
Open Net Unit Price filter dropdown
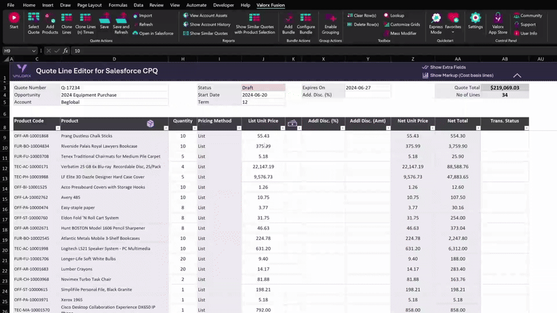[432, 128]
